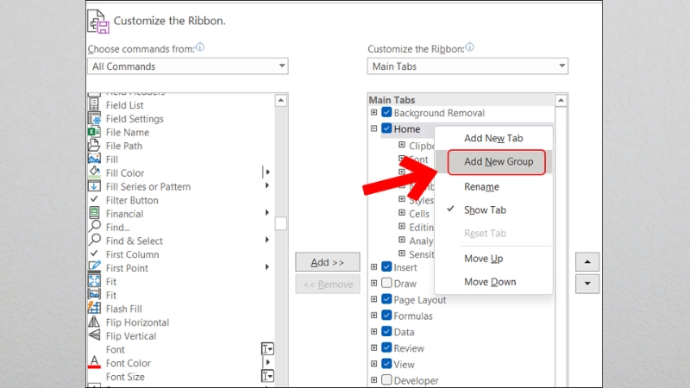This screenshot has height=388, width=690.
Task: Choose Add New Group from context menu
Action: 498,161
